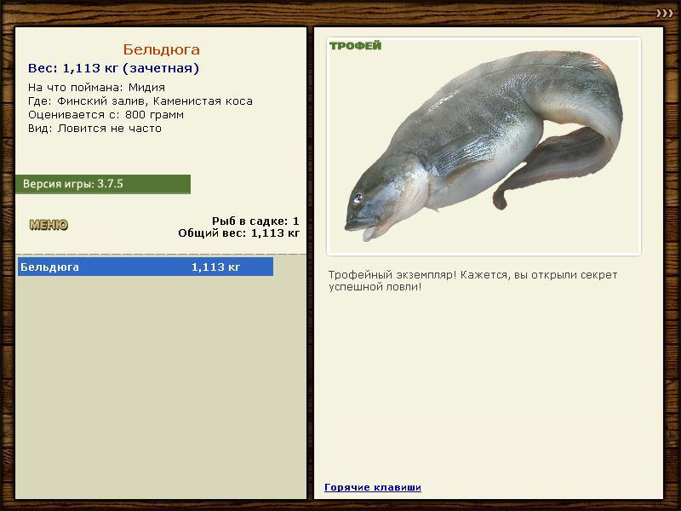Screen dimensions: 681x511
Task: Select the Бельдюга row in the fish list
Action: pos(146,267)
